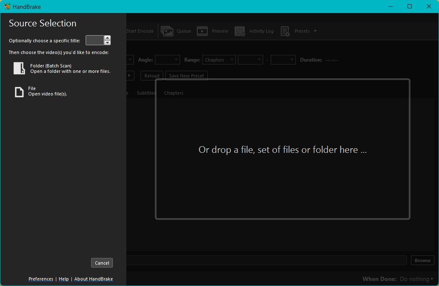439x286 pixels.
Task: Open the When Done 'Do nothing' dropdown
Action: [x=417, y=279]
